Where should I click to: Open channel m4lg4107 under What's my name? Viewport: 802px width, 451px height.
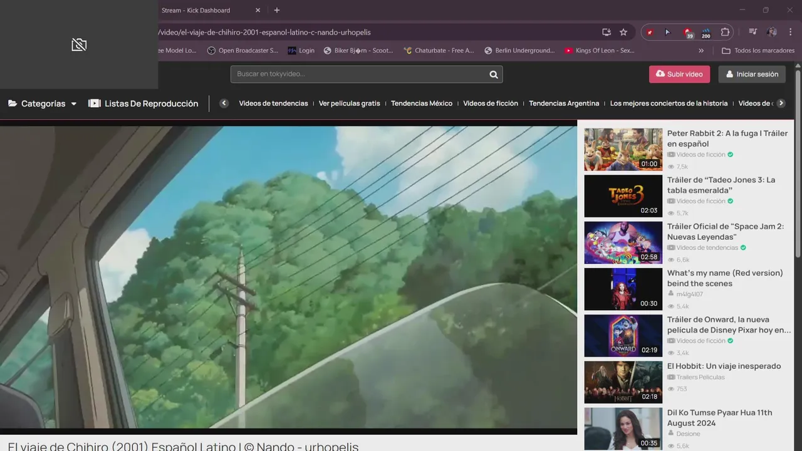tap(689, 294)
